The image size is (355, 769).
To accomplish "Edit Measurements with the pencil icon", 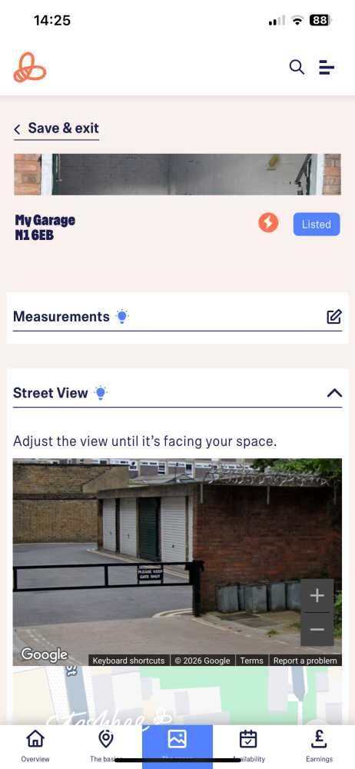I will click(334, 317).
